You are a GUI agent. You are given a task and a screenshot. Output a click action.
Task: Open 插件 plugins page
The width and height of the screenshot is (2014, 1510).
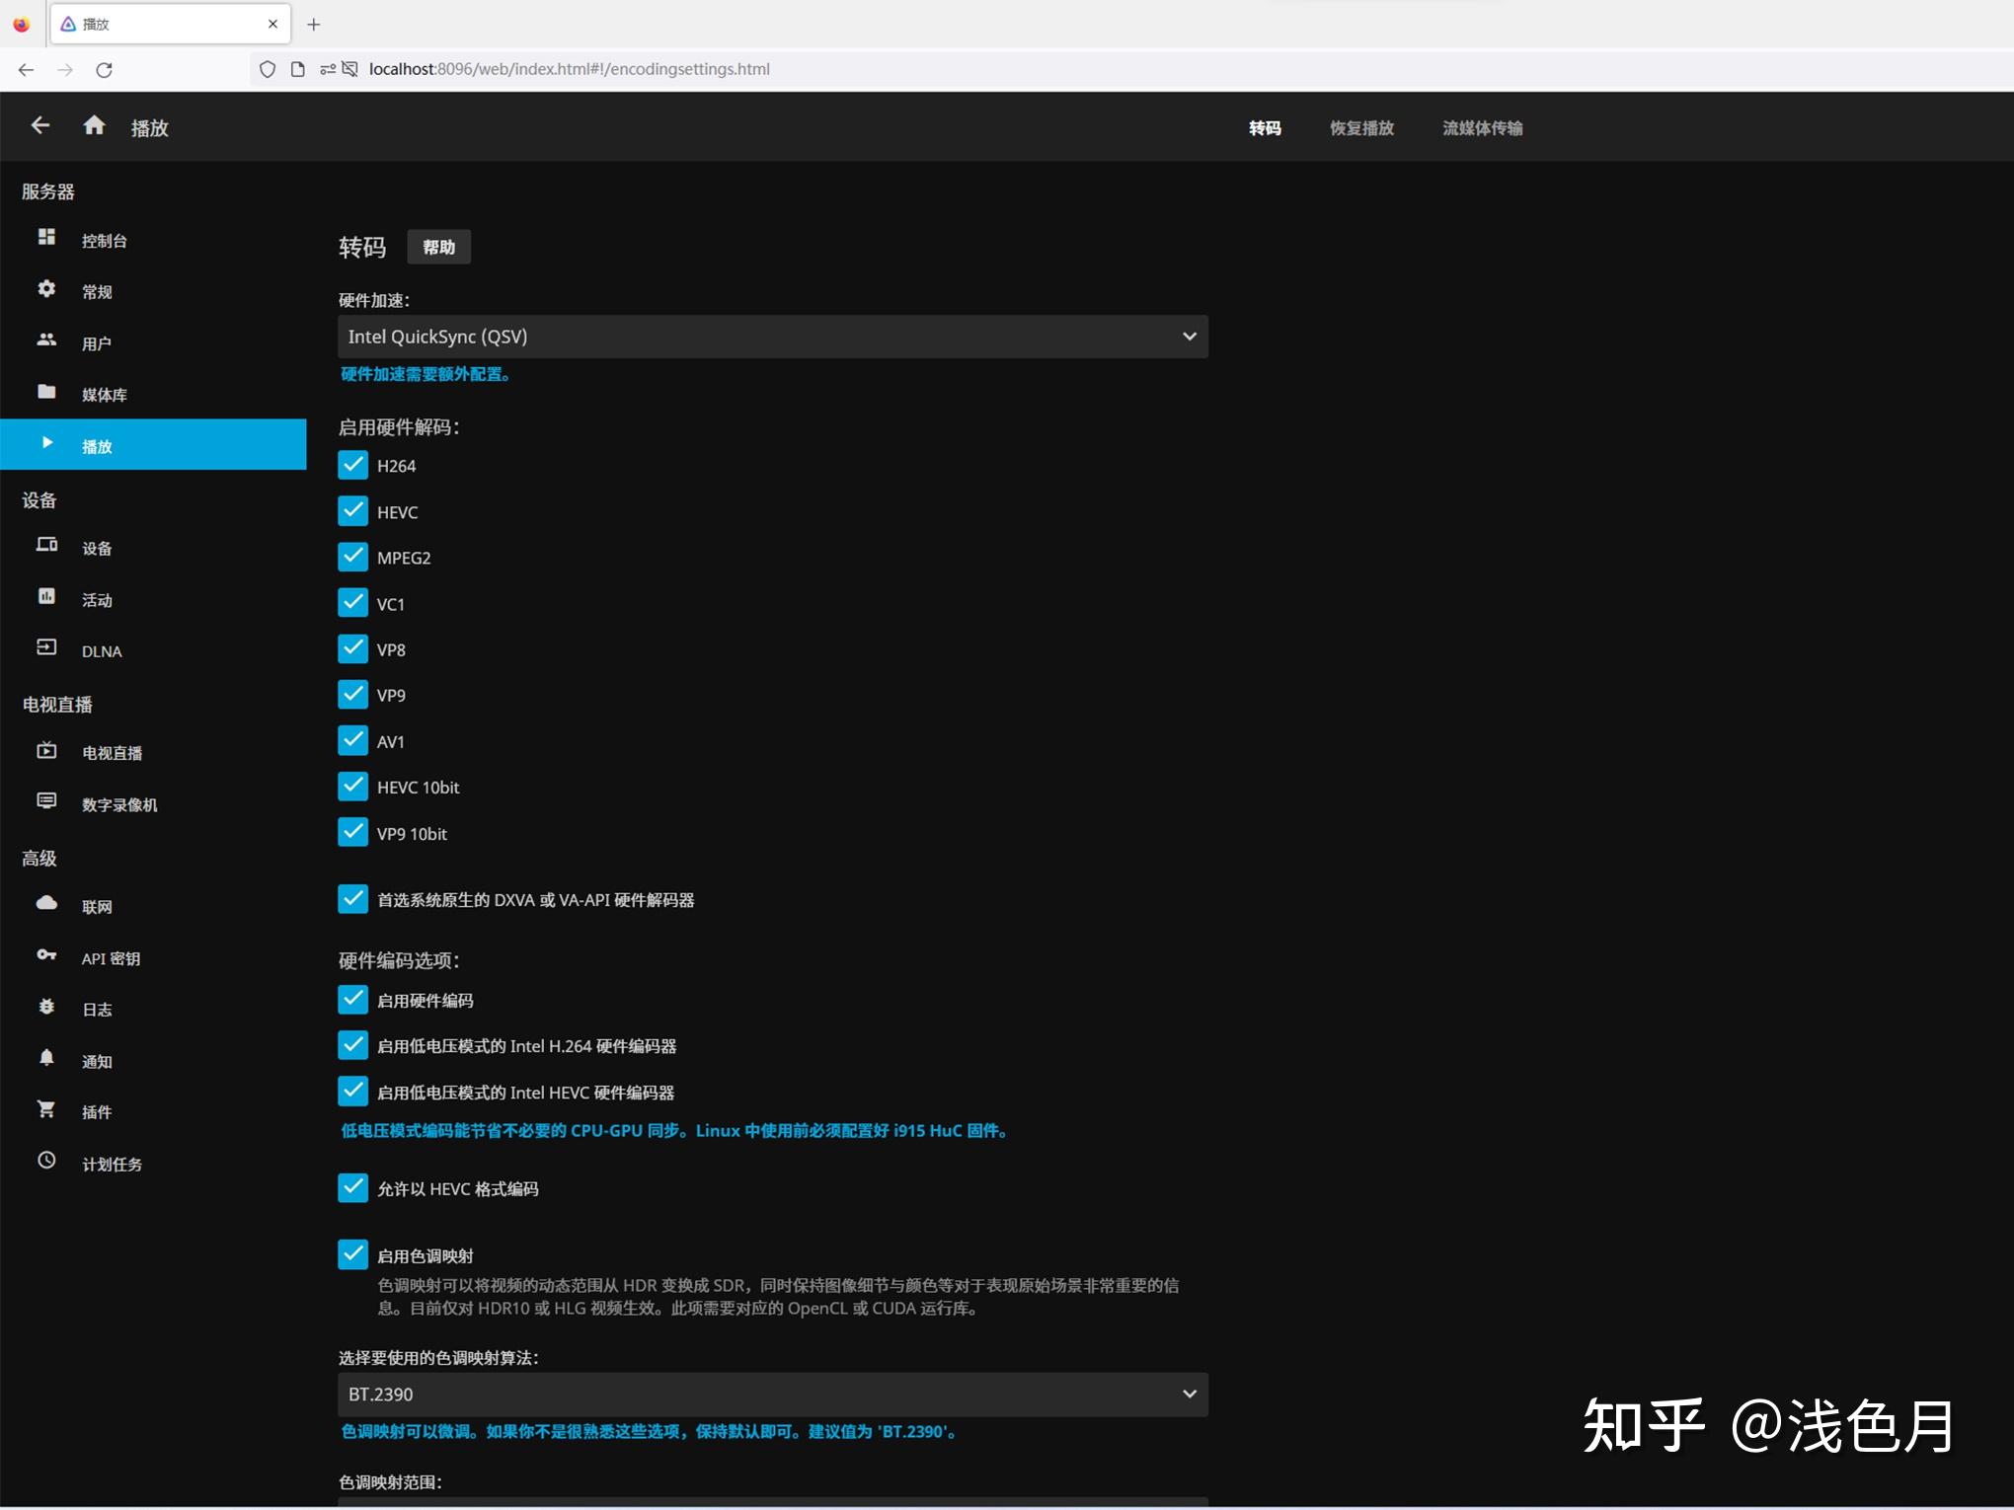(x=96, y=1111)
